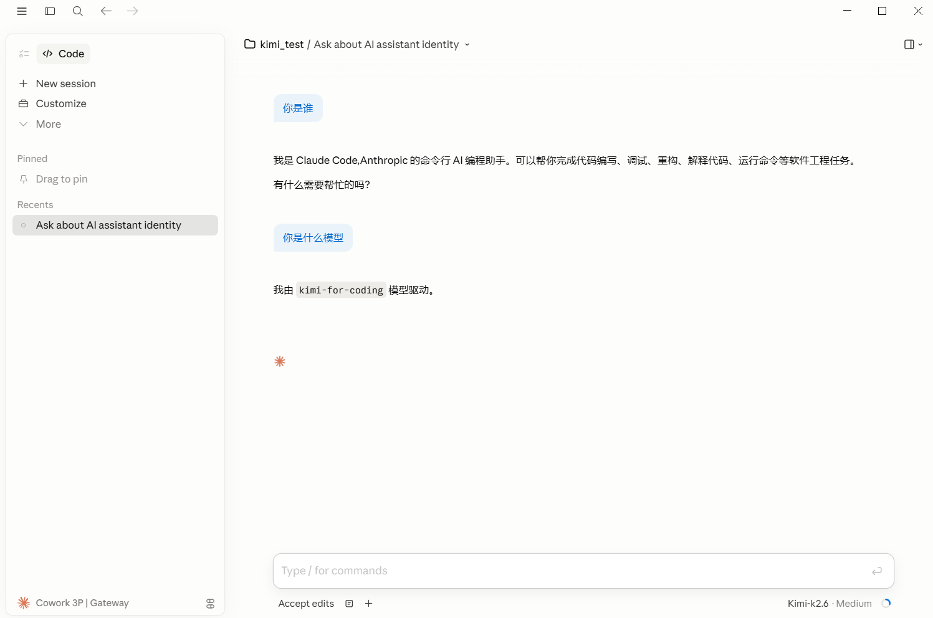Click the settings icon beside Gateway
The width and height of the screenshot is (933, 618).
pos(210,603)
